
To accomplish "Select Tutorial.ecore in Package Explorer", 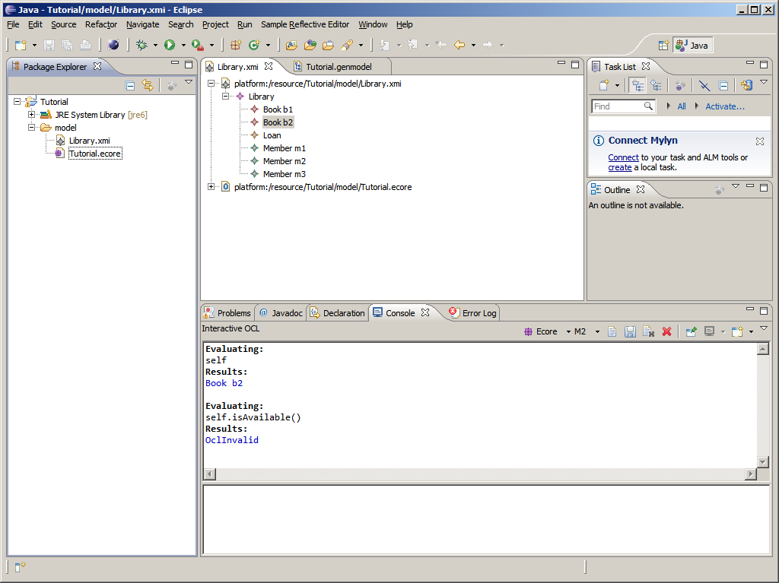I will coord(94,154).
